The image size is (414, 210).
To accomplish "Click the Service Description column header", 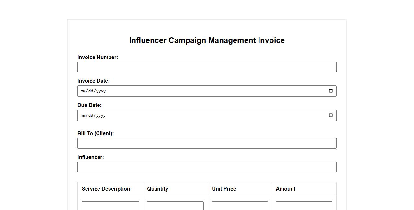I will (106, 189).
